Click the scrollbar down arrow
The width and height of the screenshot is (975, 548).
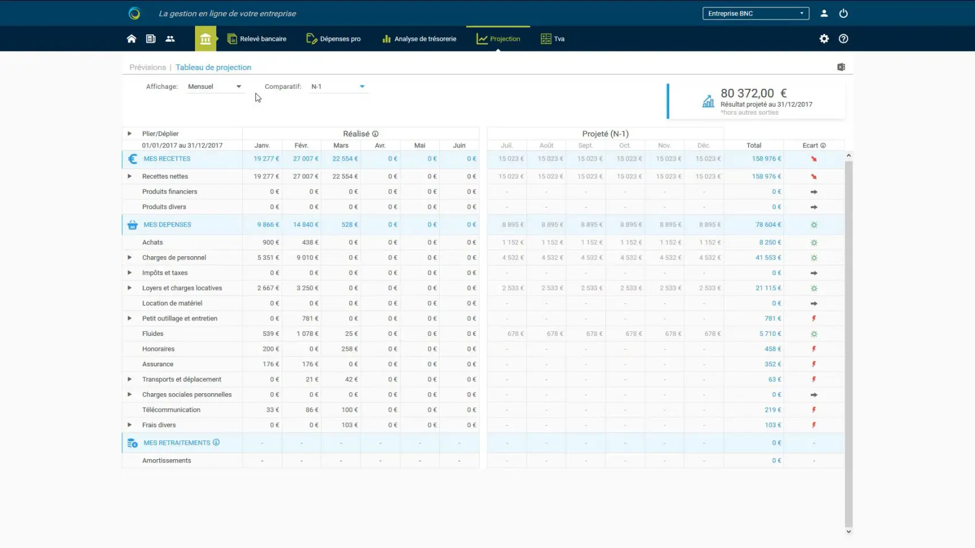849,531
